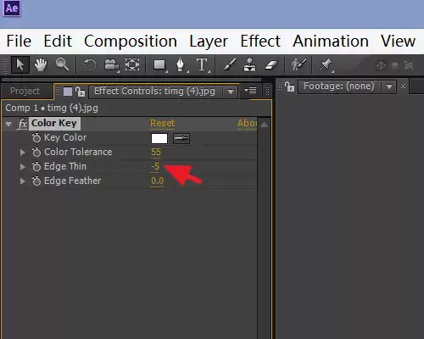Collapse the Color Key effect group

[x=8, y=124]
